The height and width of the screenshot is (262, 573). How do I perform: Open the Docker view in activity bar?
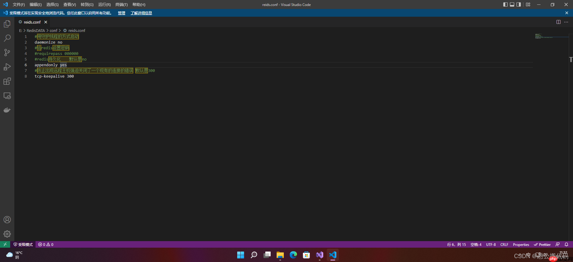pos(7,110)
